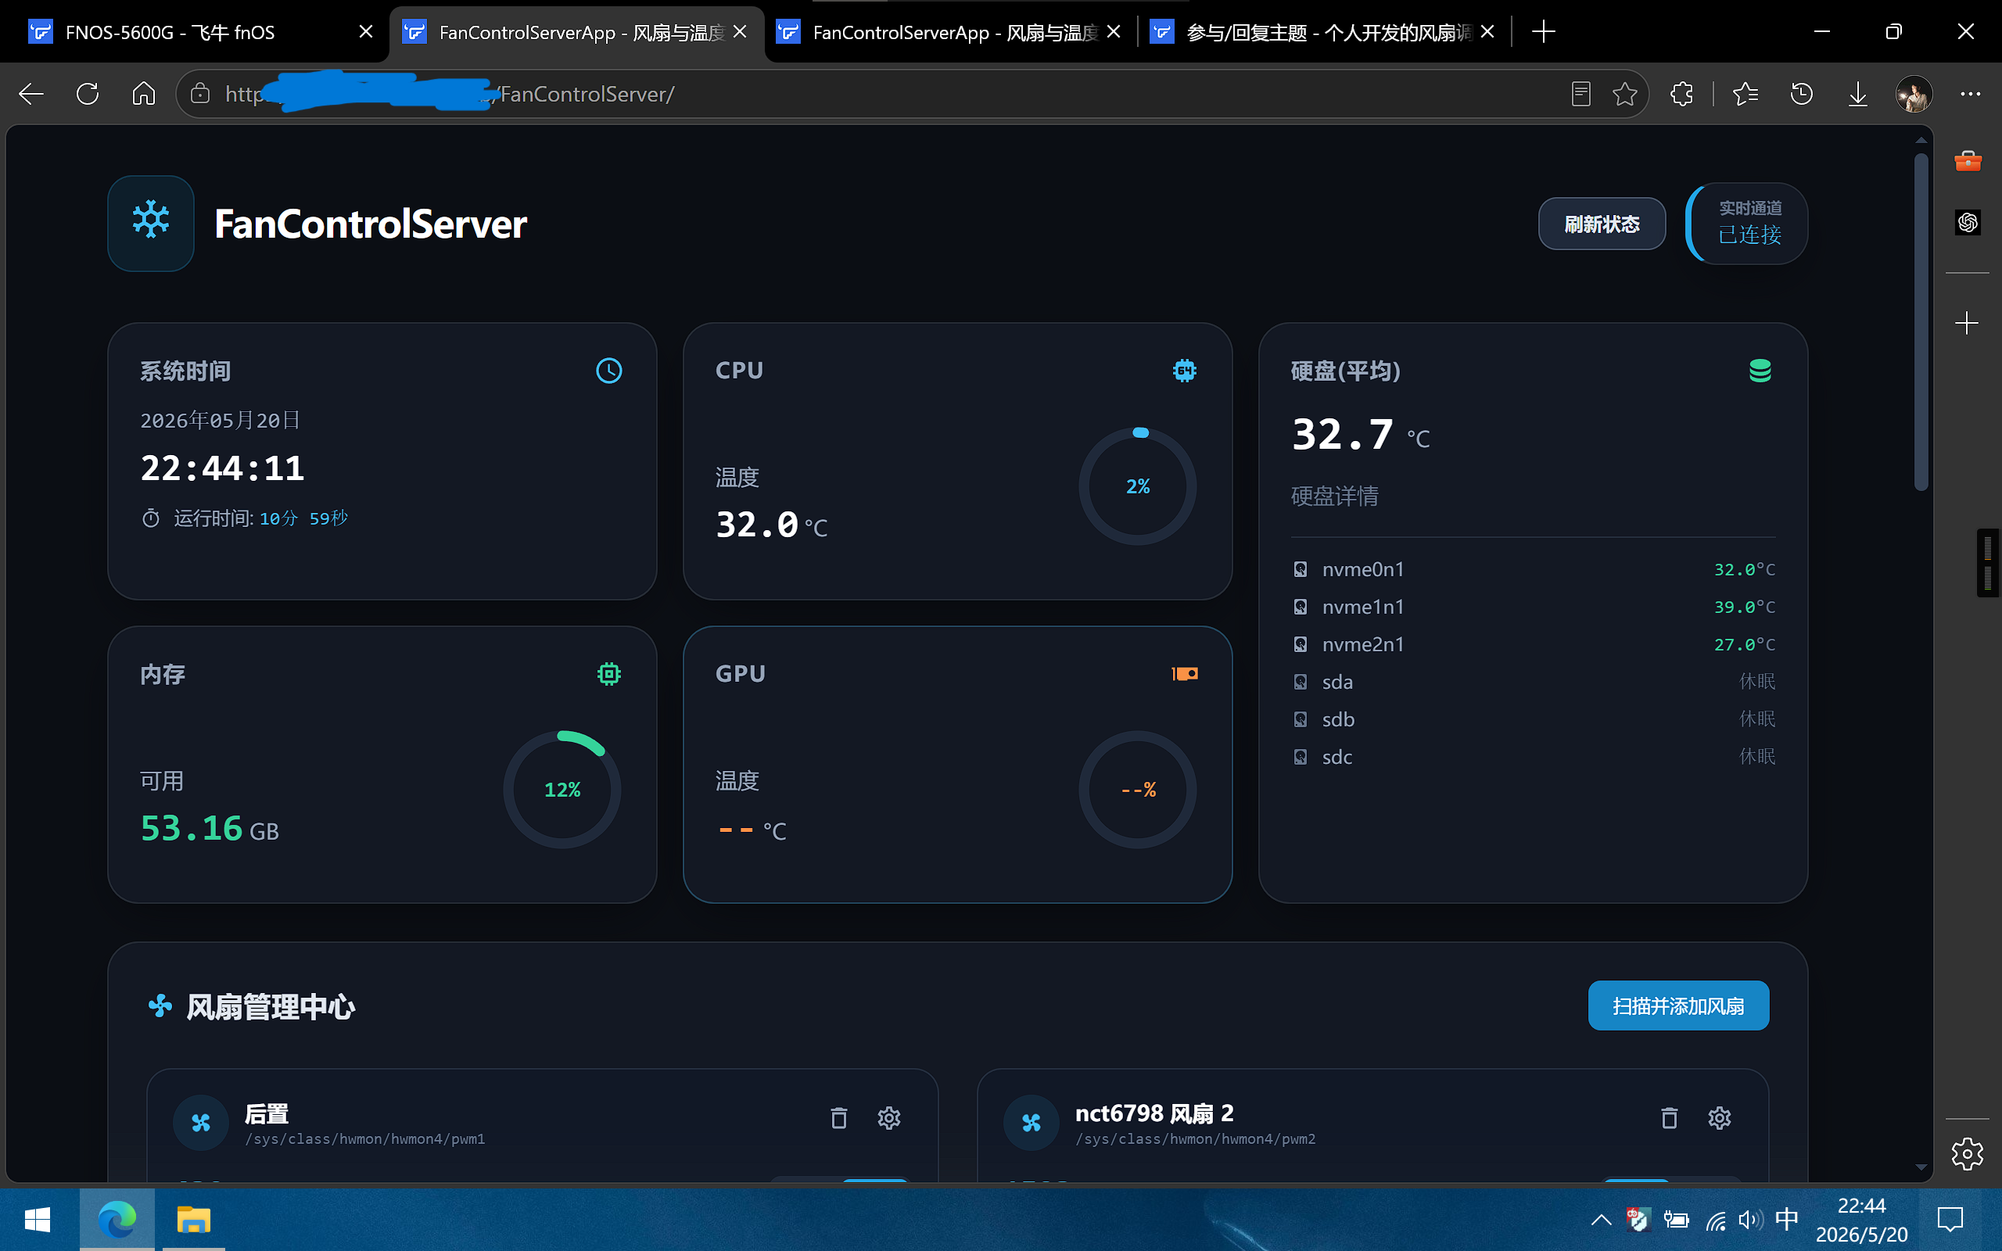The height and width of the screenshot is (1251, 2002).
Task: Open browser extensions puzzle icon
Action: tap(1682, 94)
